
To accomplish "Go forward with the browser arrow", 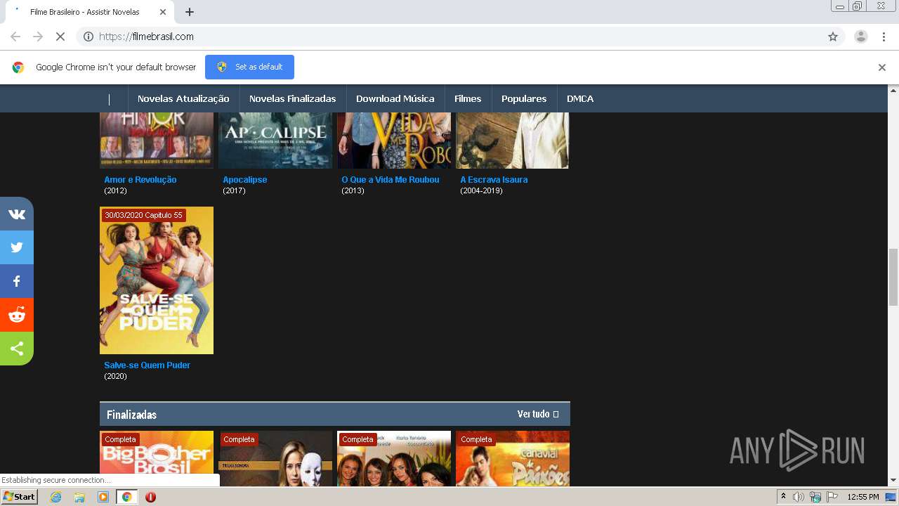I will coord(38,37).
